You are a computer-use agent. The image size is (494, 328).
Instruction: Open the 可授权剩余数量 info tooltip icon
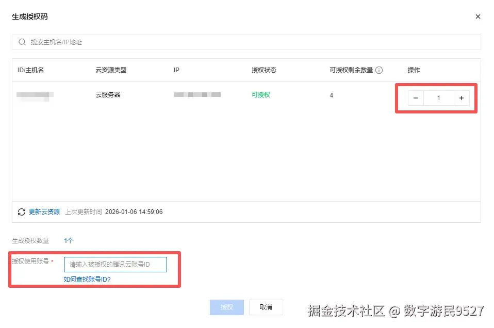point(379,70)
